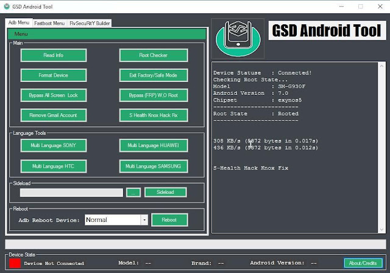Close the GSD Android Tool window
This screenshot has height=273, width=390.
(380, 7)
